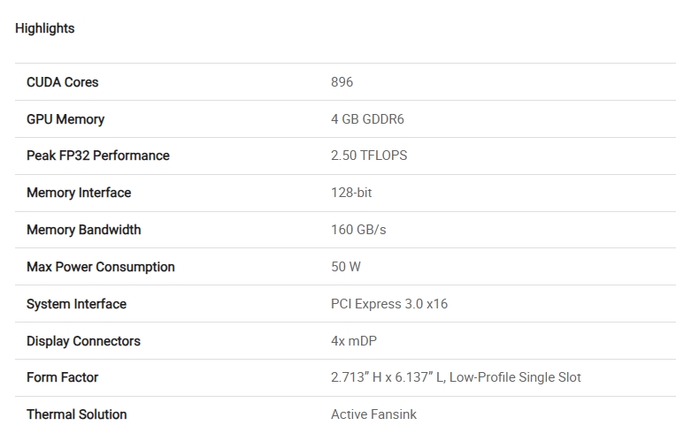Click the GPU Memory row label
The height and width of the screenshot is (433, 676).
pyautogui.click(x=65, y=119)
